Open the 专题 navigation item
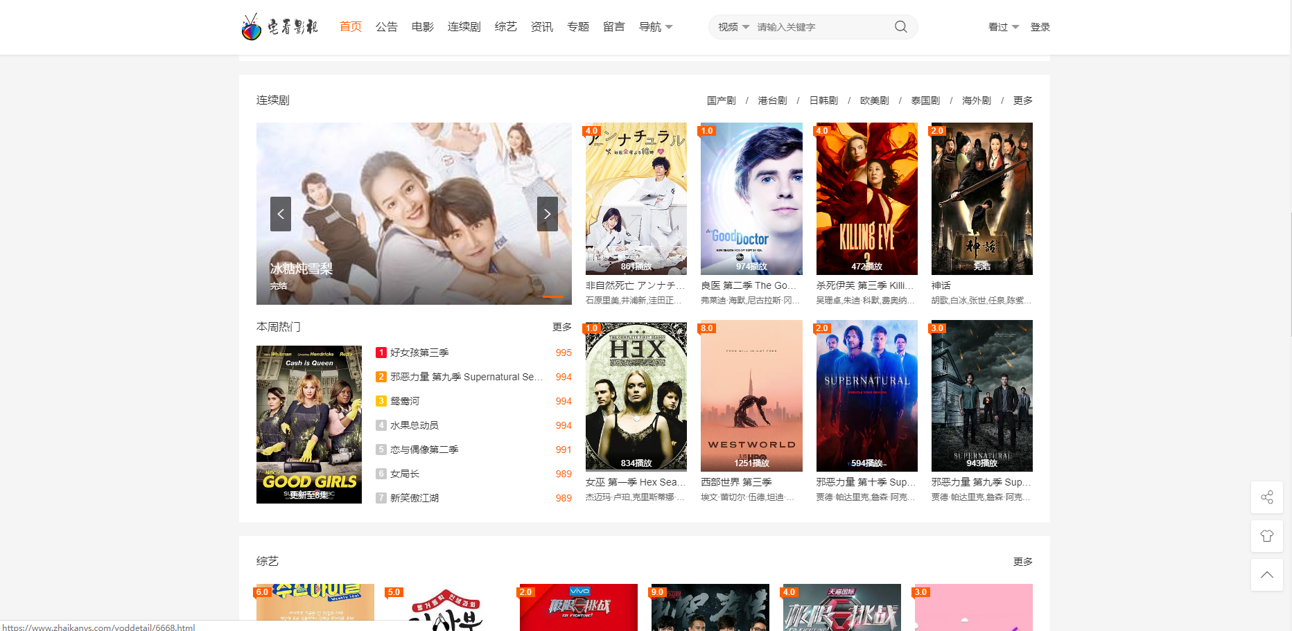1292x631 pixels. point(578,27)
